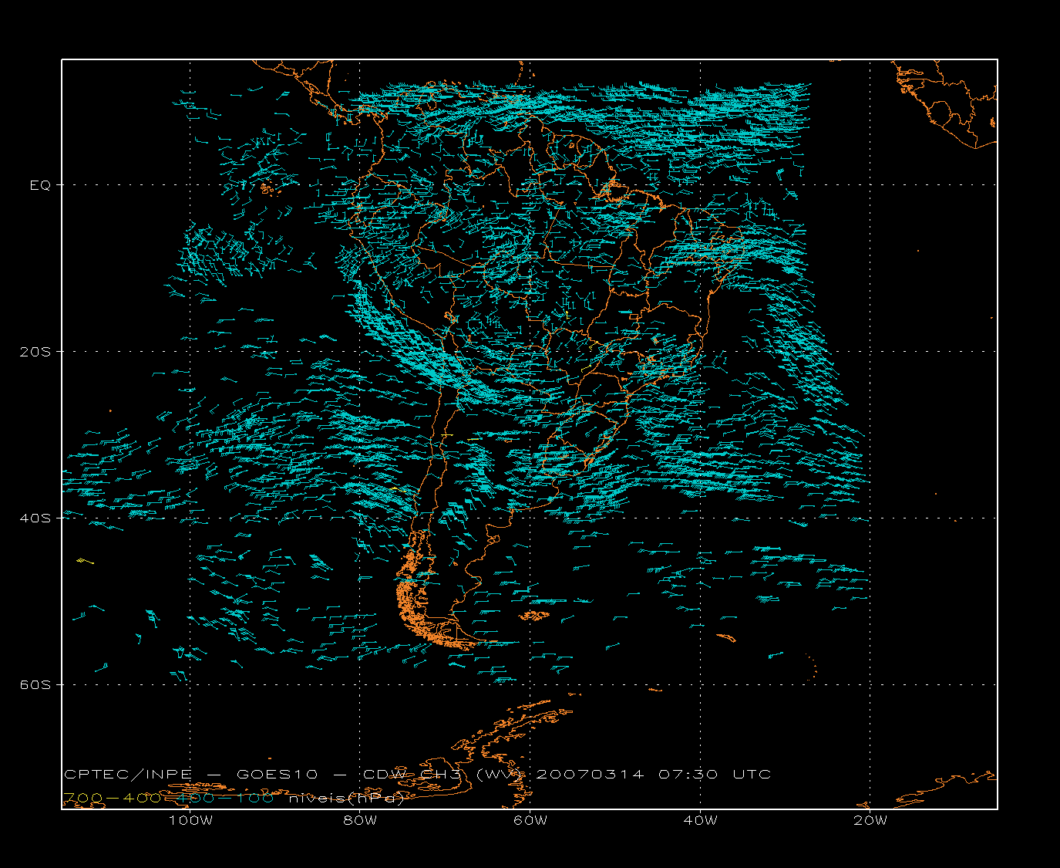Click the 100W longitude label

click(x=190, y=820)
